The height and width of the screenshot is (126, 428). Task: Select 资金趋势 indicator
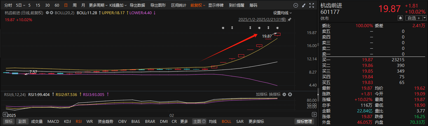point(105,121)
